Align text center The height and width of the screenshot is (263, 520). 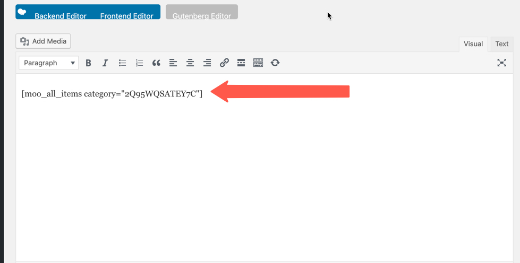(x=190, y=63)
